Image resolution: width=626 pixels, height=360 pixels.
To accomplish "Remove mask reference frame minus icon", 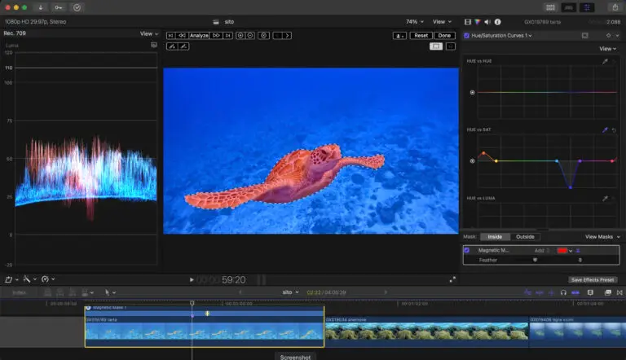I will pyautogui.click(x=250, y=36).
